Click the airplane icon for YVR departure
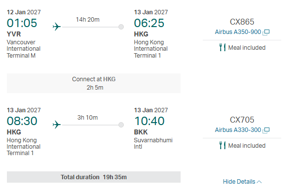 tap(57, 27)
